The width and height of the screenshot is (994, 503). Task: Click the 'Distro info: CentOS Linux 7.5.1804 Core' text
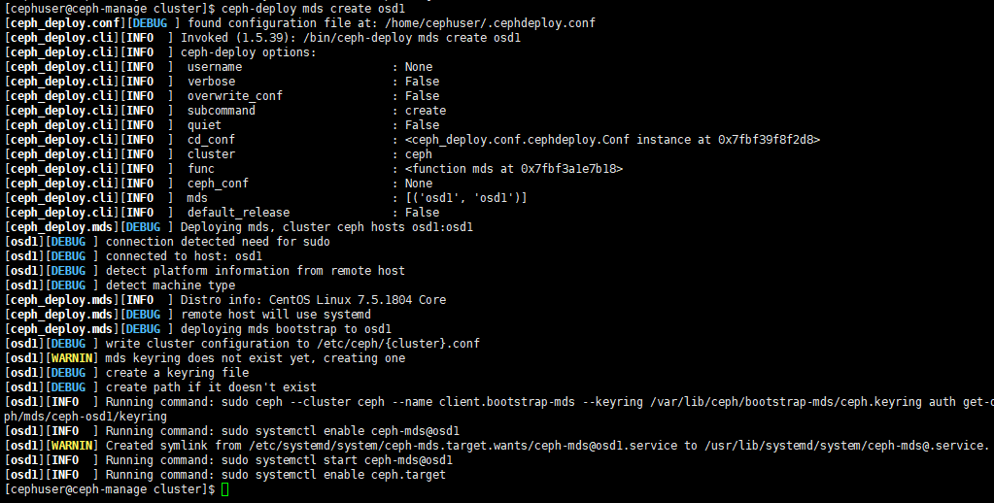point(313,300)
